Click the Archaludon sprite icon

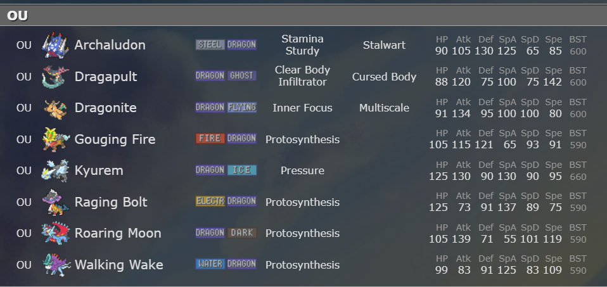point(55,45)
